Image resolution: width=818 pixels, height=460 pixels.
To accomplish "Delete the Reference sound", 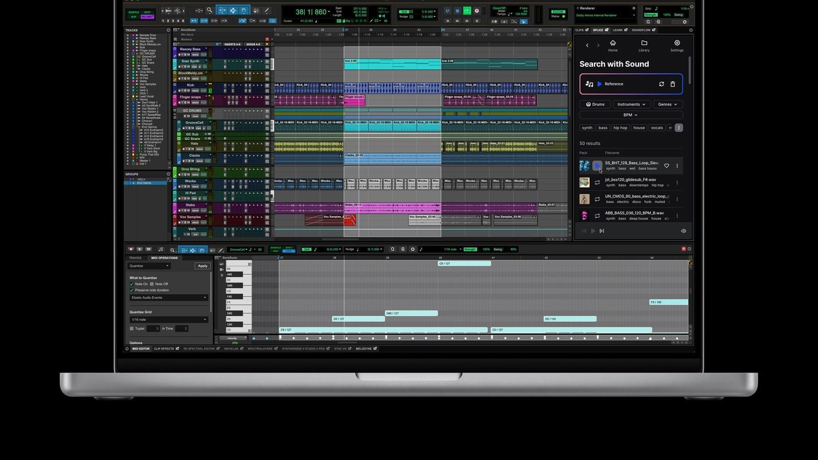I will coord(673,84).
